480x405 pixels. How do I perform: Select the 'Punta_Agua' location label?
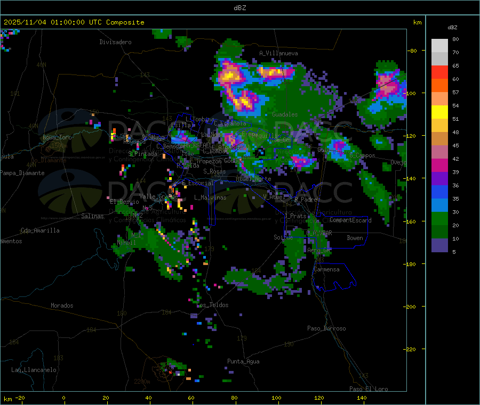click(x=243, y=361)
